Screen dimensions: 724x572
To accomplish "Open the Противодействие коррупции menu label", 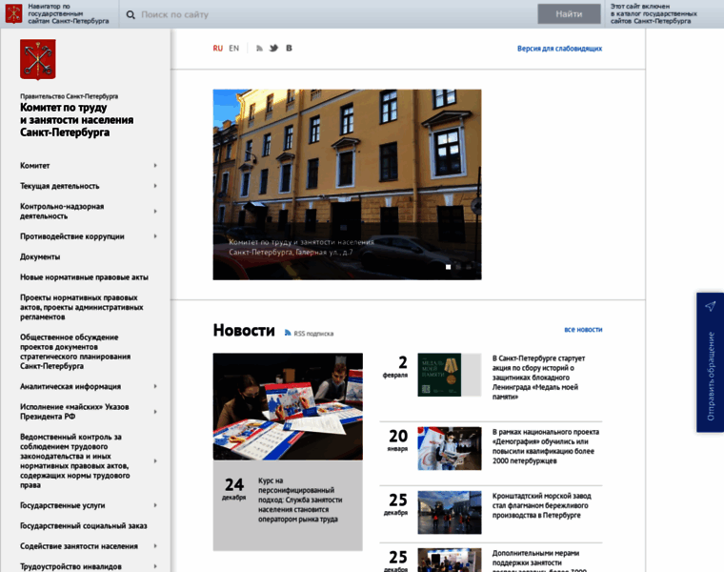I will (x=72, y=236).
